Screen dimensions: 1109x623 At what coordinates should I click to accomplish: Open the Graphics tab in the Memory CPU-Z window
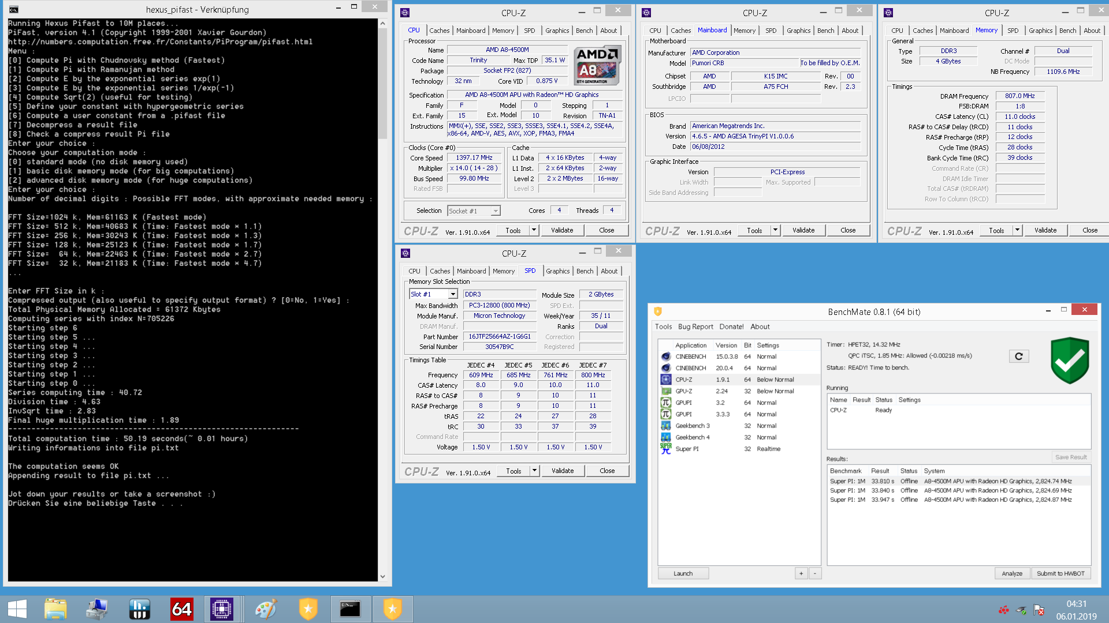1040,31
